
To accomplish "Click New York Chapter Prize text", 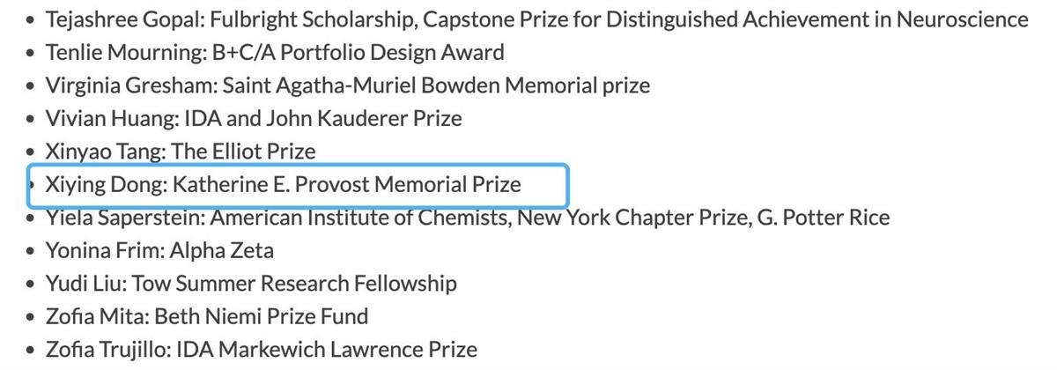I will tap(632, 217).
